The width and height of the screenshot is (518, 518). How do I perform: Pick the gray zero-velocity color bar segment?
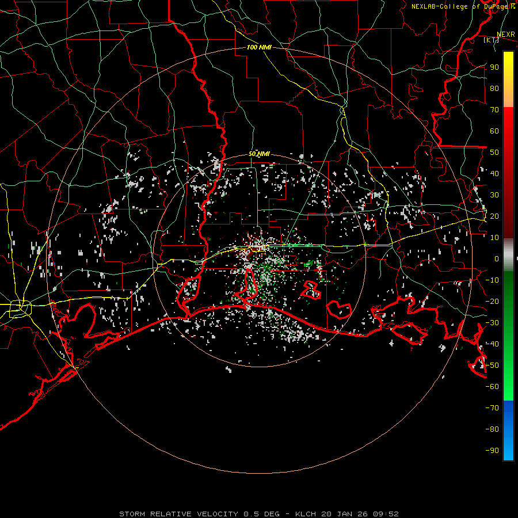[508, 255]
